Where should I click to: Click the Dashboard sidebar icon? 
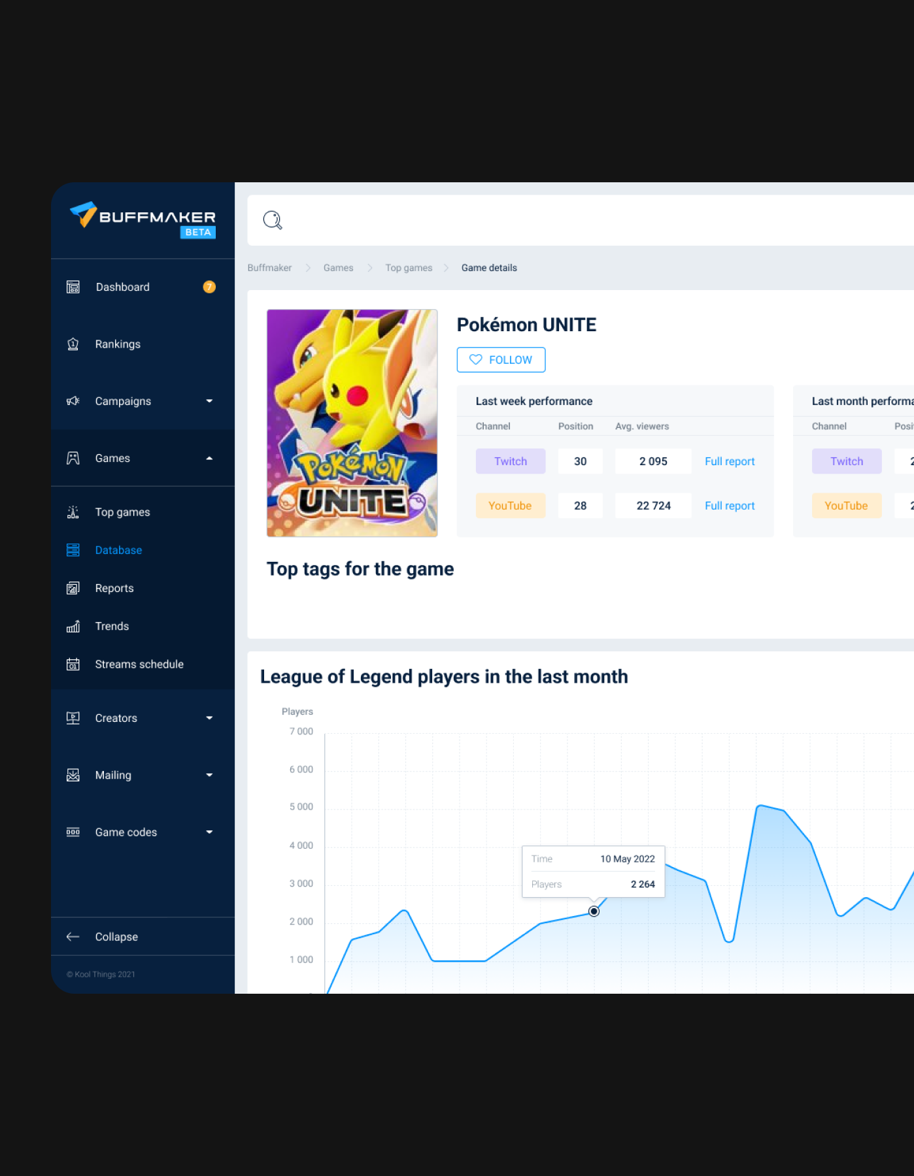pos(73,287)
